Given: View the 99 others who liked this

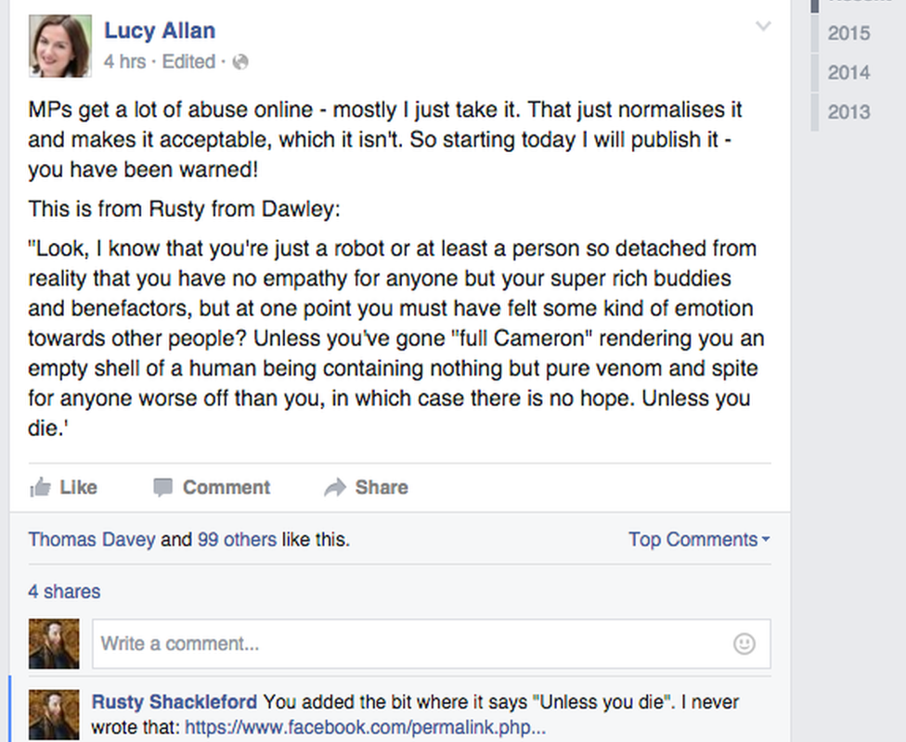Looking at the screenshot, I should 237,539.
